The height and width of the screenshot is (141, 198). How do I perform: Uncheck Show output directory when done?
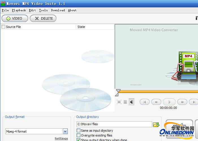[79, 140]
